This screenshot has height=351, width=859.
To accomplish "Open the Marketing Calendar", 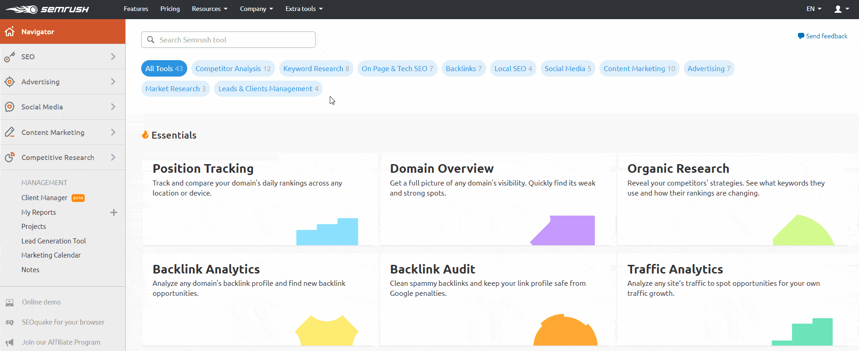I will (51, 255).
